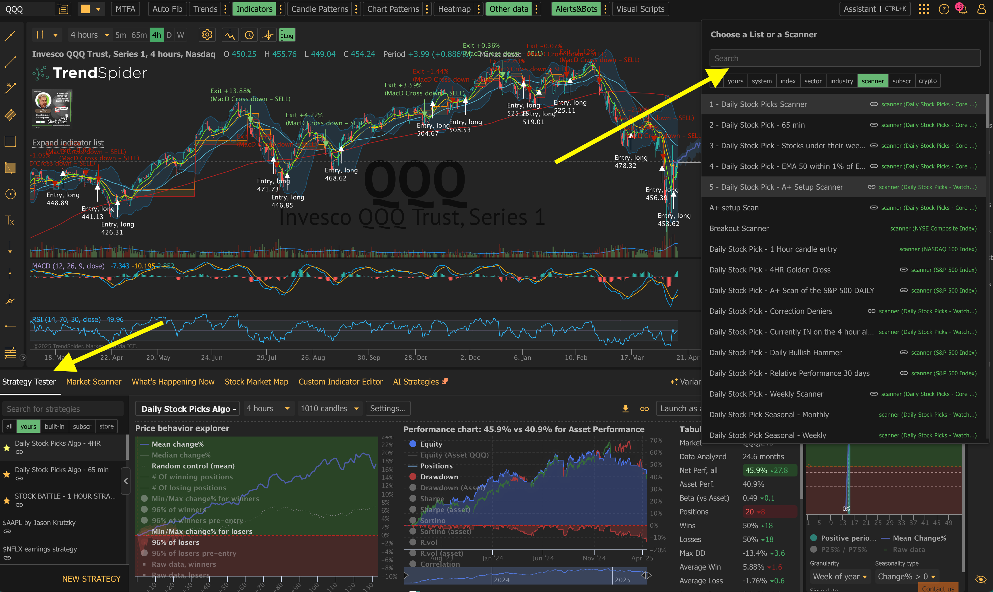Open the color swatch dropdown arrow
This screenshot has width=993, height=592.
pyautogui.click(x=98, y=9)
